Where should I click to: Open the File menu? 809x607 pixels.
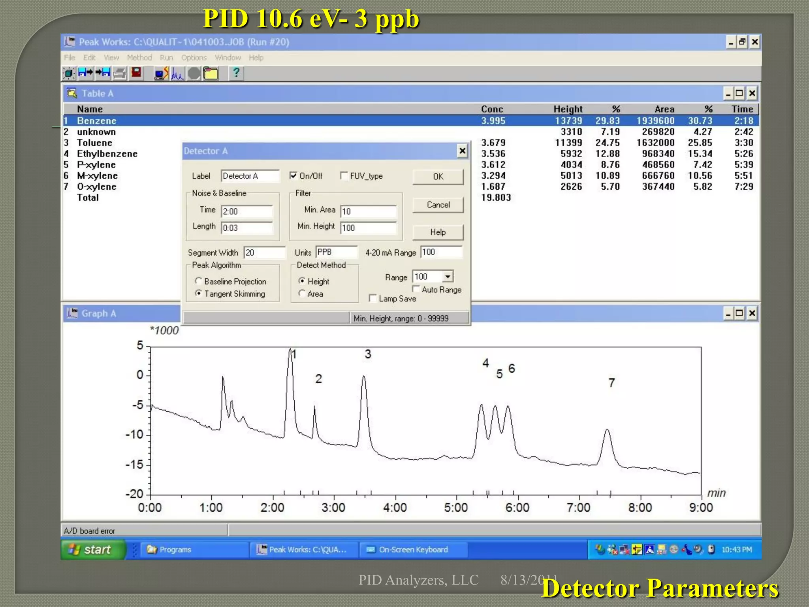point(70,58)
